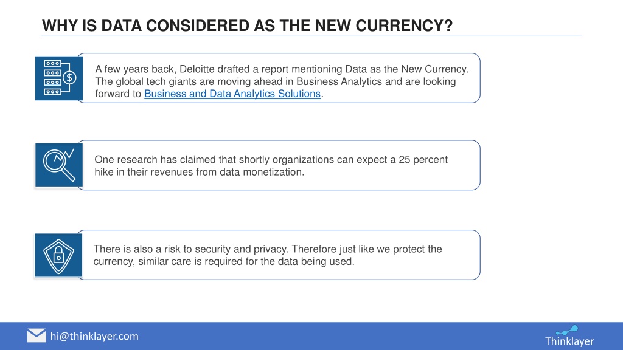623x350 pixels.
Task: Open the Business and Data Analytics Solutions link
Action: point(232,94)
